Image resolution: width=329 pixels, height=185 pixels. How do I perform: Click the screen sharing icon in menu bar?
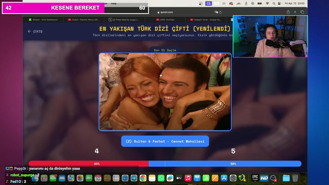(x=209, y=3)
